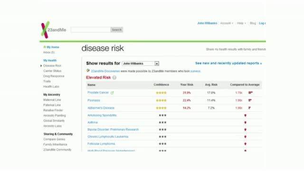Viewport: 304px width, 171px height.
Task: Open the Follicular Lymphoma report
Action: click(101, 144)
